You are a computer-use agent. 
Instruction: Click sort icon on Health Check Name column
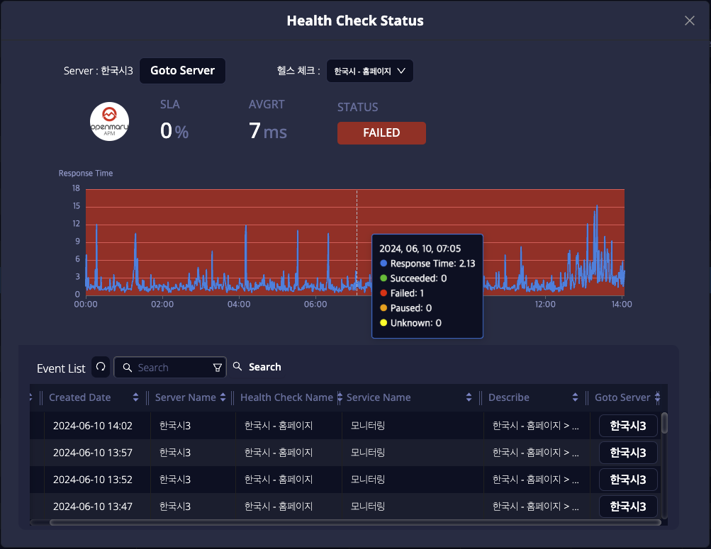340,397
